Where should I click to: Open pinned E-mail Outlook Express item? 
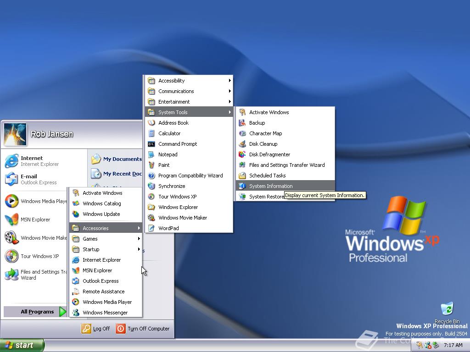pos(45,179)
